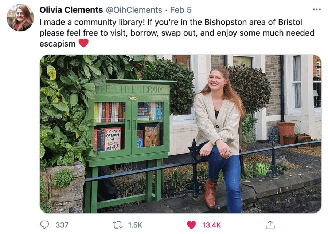This screenshot has width=328, height=234.
Task: Unlike the tweet via red heart button
Action: coord(191,225)
